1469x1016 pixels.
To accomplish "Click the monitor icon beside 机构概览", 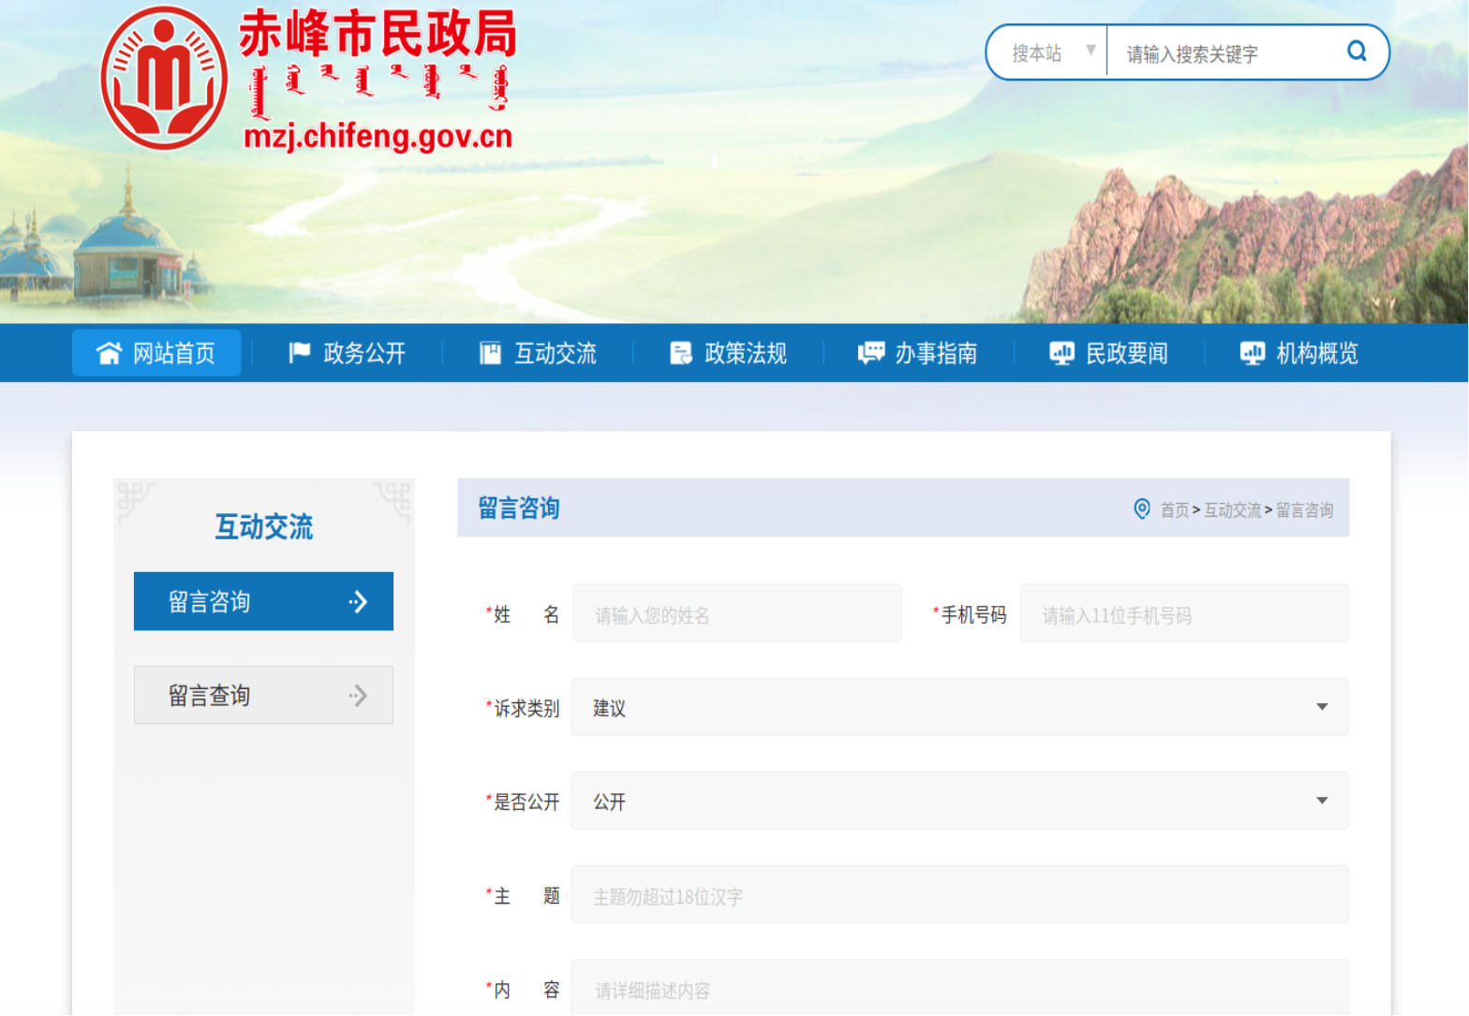I will (1253, 353).
